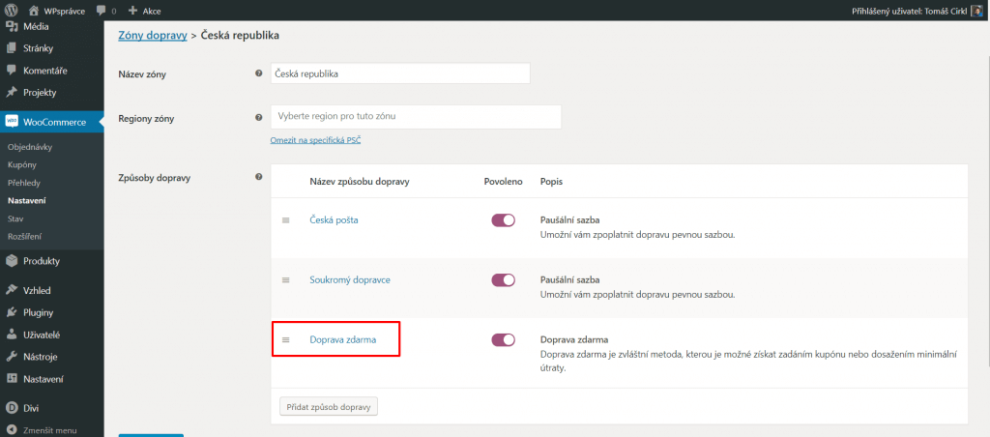Open comments bubble icon in admin bar

point(102,11)
